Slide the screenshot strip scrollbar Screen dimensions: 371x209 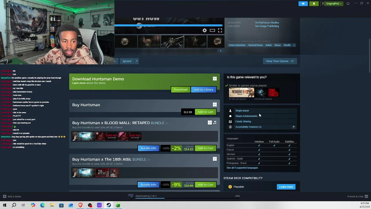[166, 51]
